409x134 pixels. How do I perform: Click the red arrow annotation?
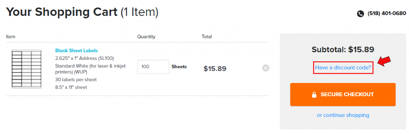(x=384, y=61)
